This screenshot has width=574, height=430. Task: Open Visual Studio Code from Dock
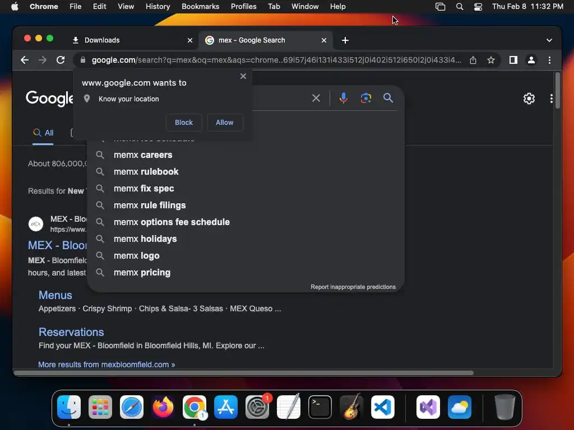click(383, 407)
